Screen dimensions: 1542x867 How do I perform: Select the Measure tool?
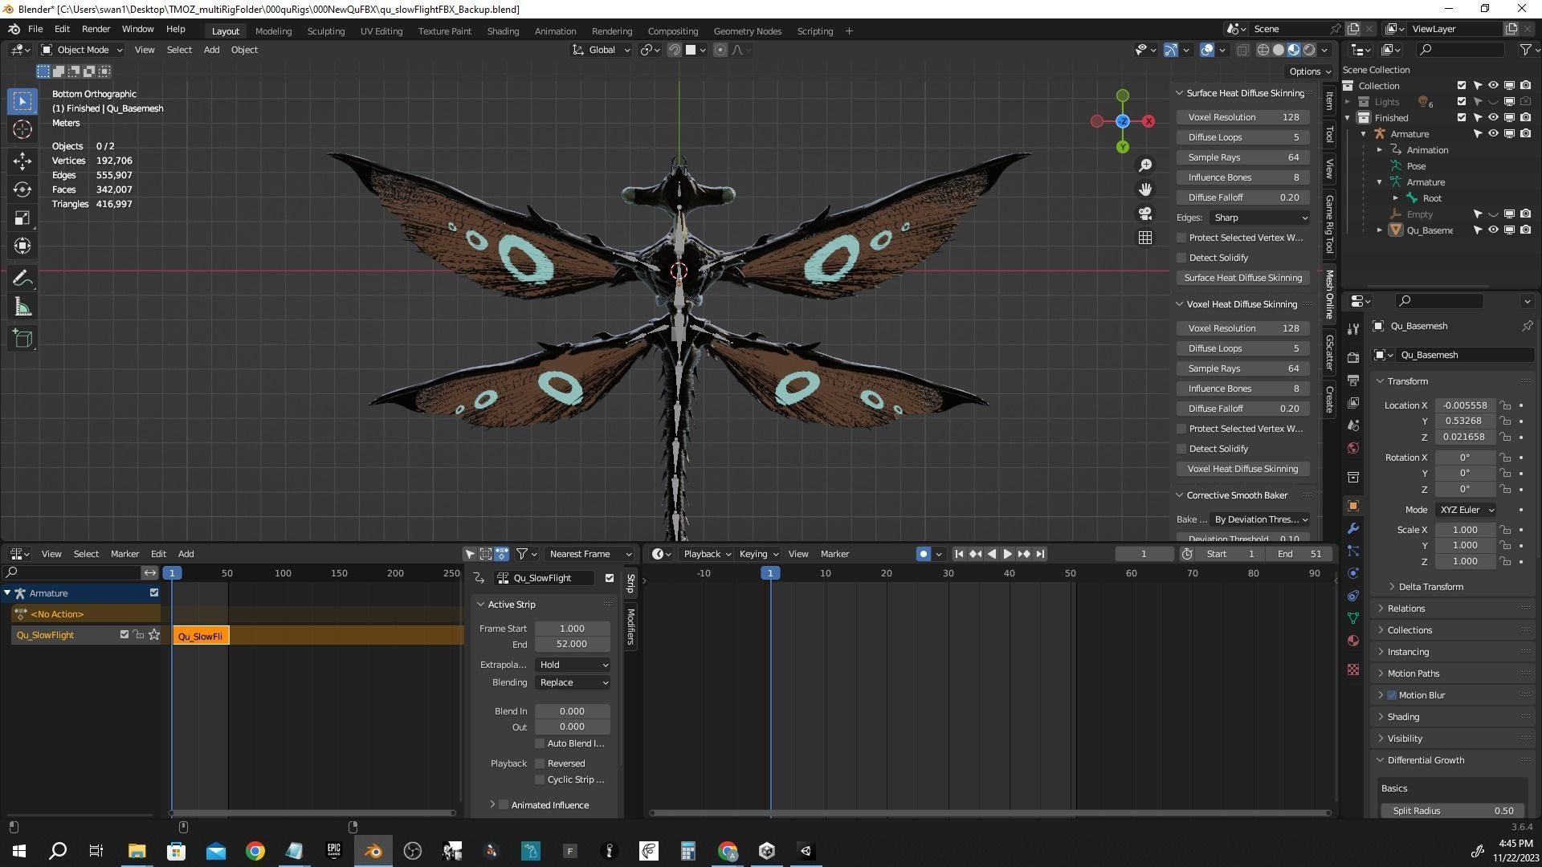pyautogui.click(x=22, y=307)
